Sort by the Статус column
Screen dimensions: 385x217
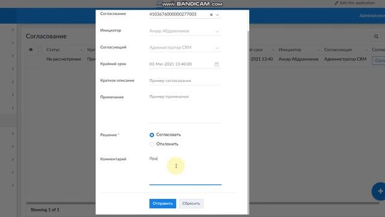coord(53,49)
